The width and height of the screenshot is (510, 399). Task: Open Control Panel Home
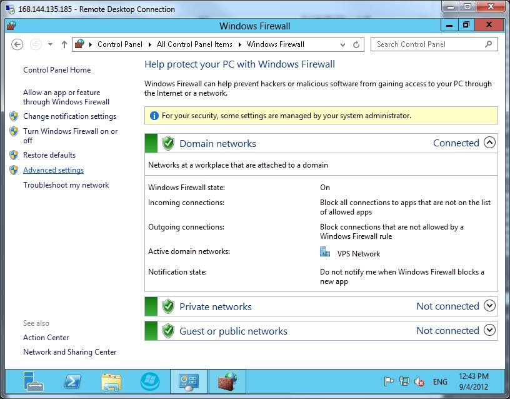(x=57, y=70)
